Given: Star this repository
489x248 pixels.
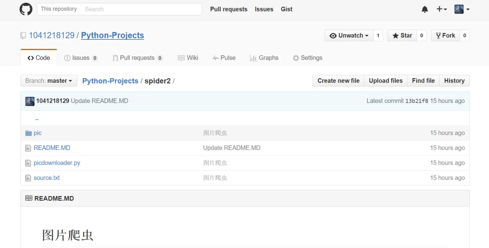Looking at the screenshot, I should pos(402,36).
